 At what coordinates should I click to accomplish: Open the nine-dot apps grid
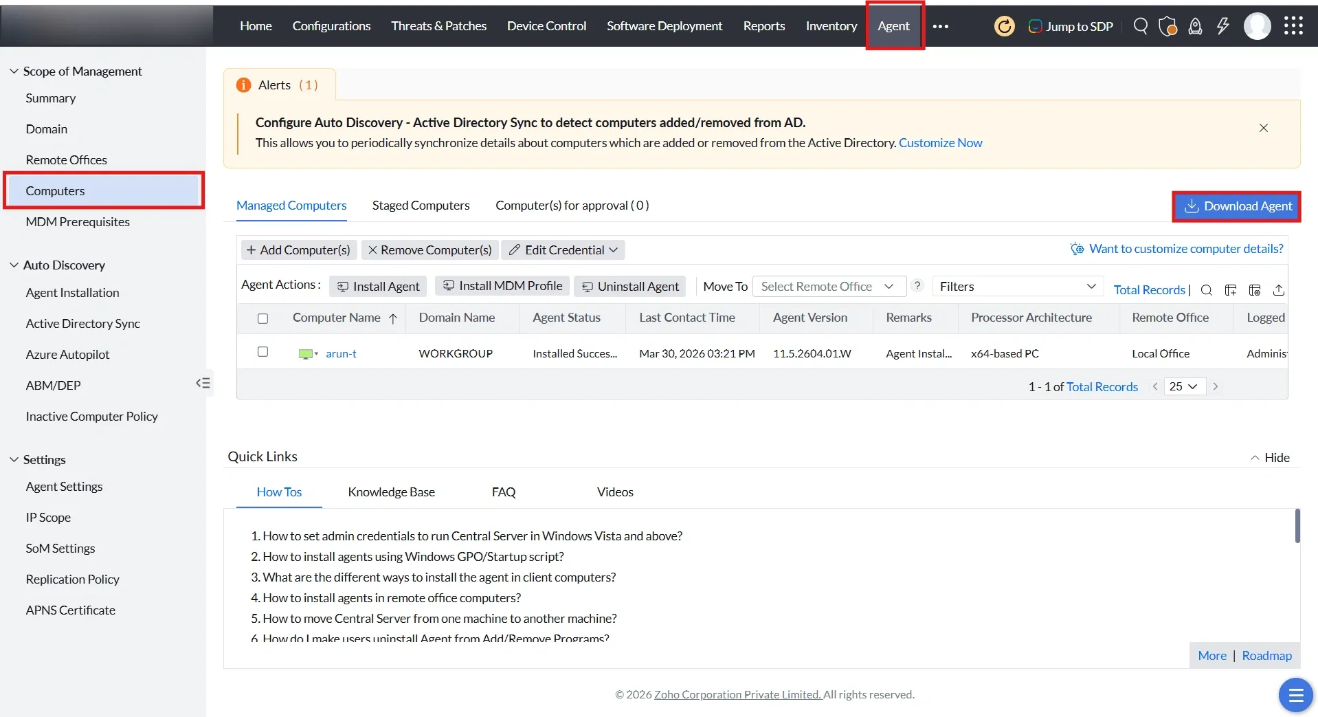[1294, 26]
